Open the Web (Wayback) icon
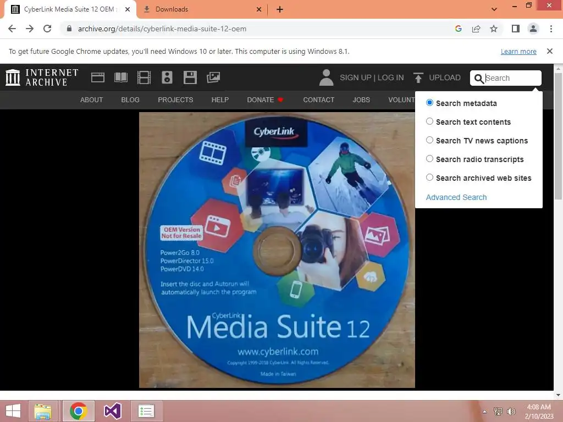The height and width of the screenshot is (422, 563). (x=98, y=77)
